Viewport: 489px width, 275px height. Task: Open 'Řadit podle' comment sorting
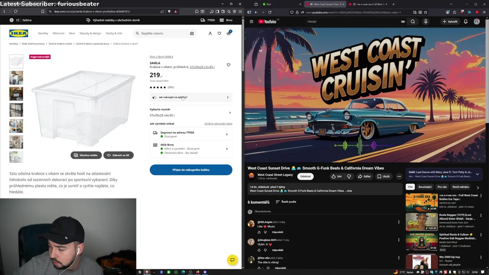coord(286,202)
